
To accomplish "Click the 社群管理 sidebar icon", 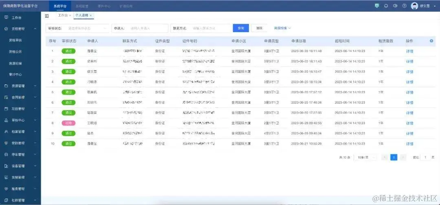I will click(6, 200).
